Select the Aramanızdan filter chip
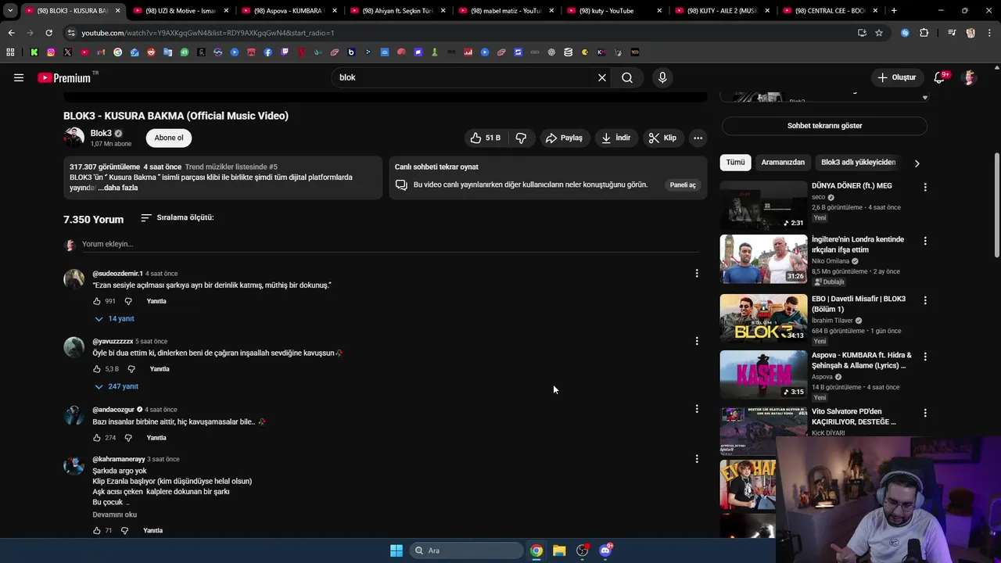Image resolution: width=1001 pixels, height=563 pixels. pyautogui.click(x=783, y=162)
